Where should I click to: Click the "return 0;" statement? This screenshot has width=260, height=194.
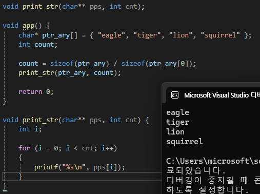click(36, 92)
